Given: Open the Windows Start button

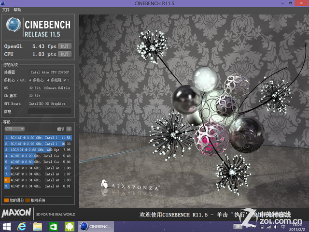Looking at the screenshot, I should point(6,227).
